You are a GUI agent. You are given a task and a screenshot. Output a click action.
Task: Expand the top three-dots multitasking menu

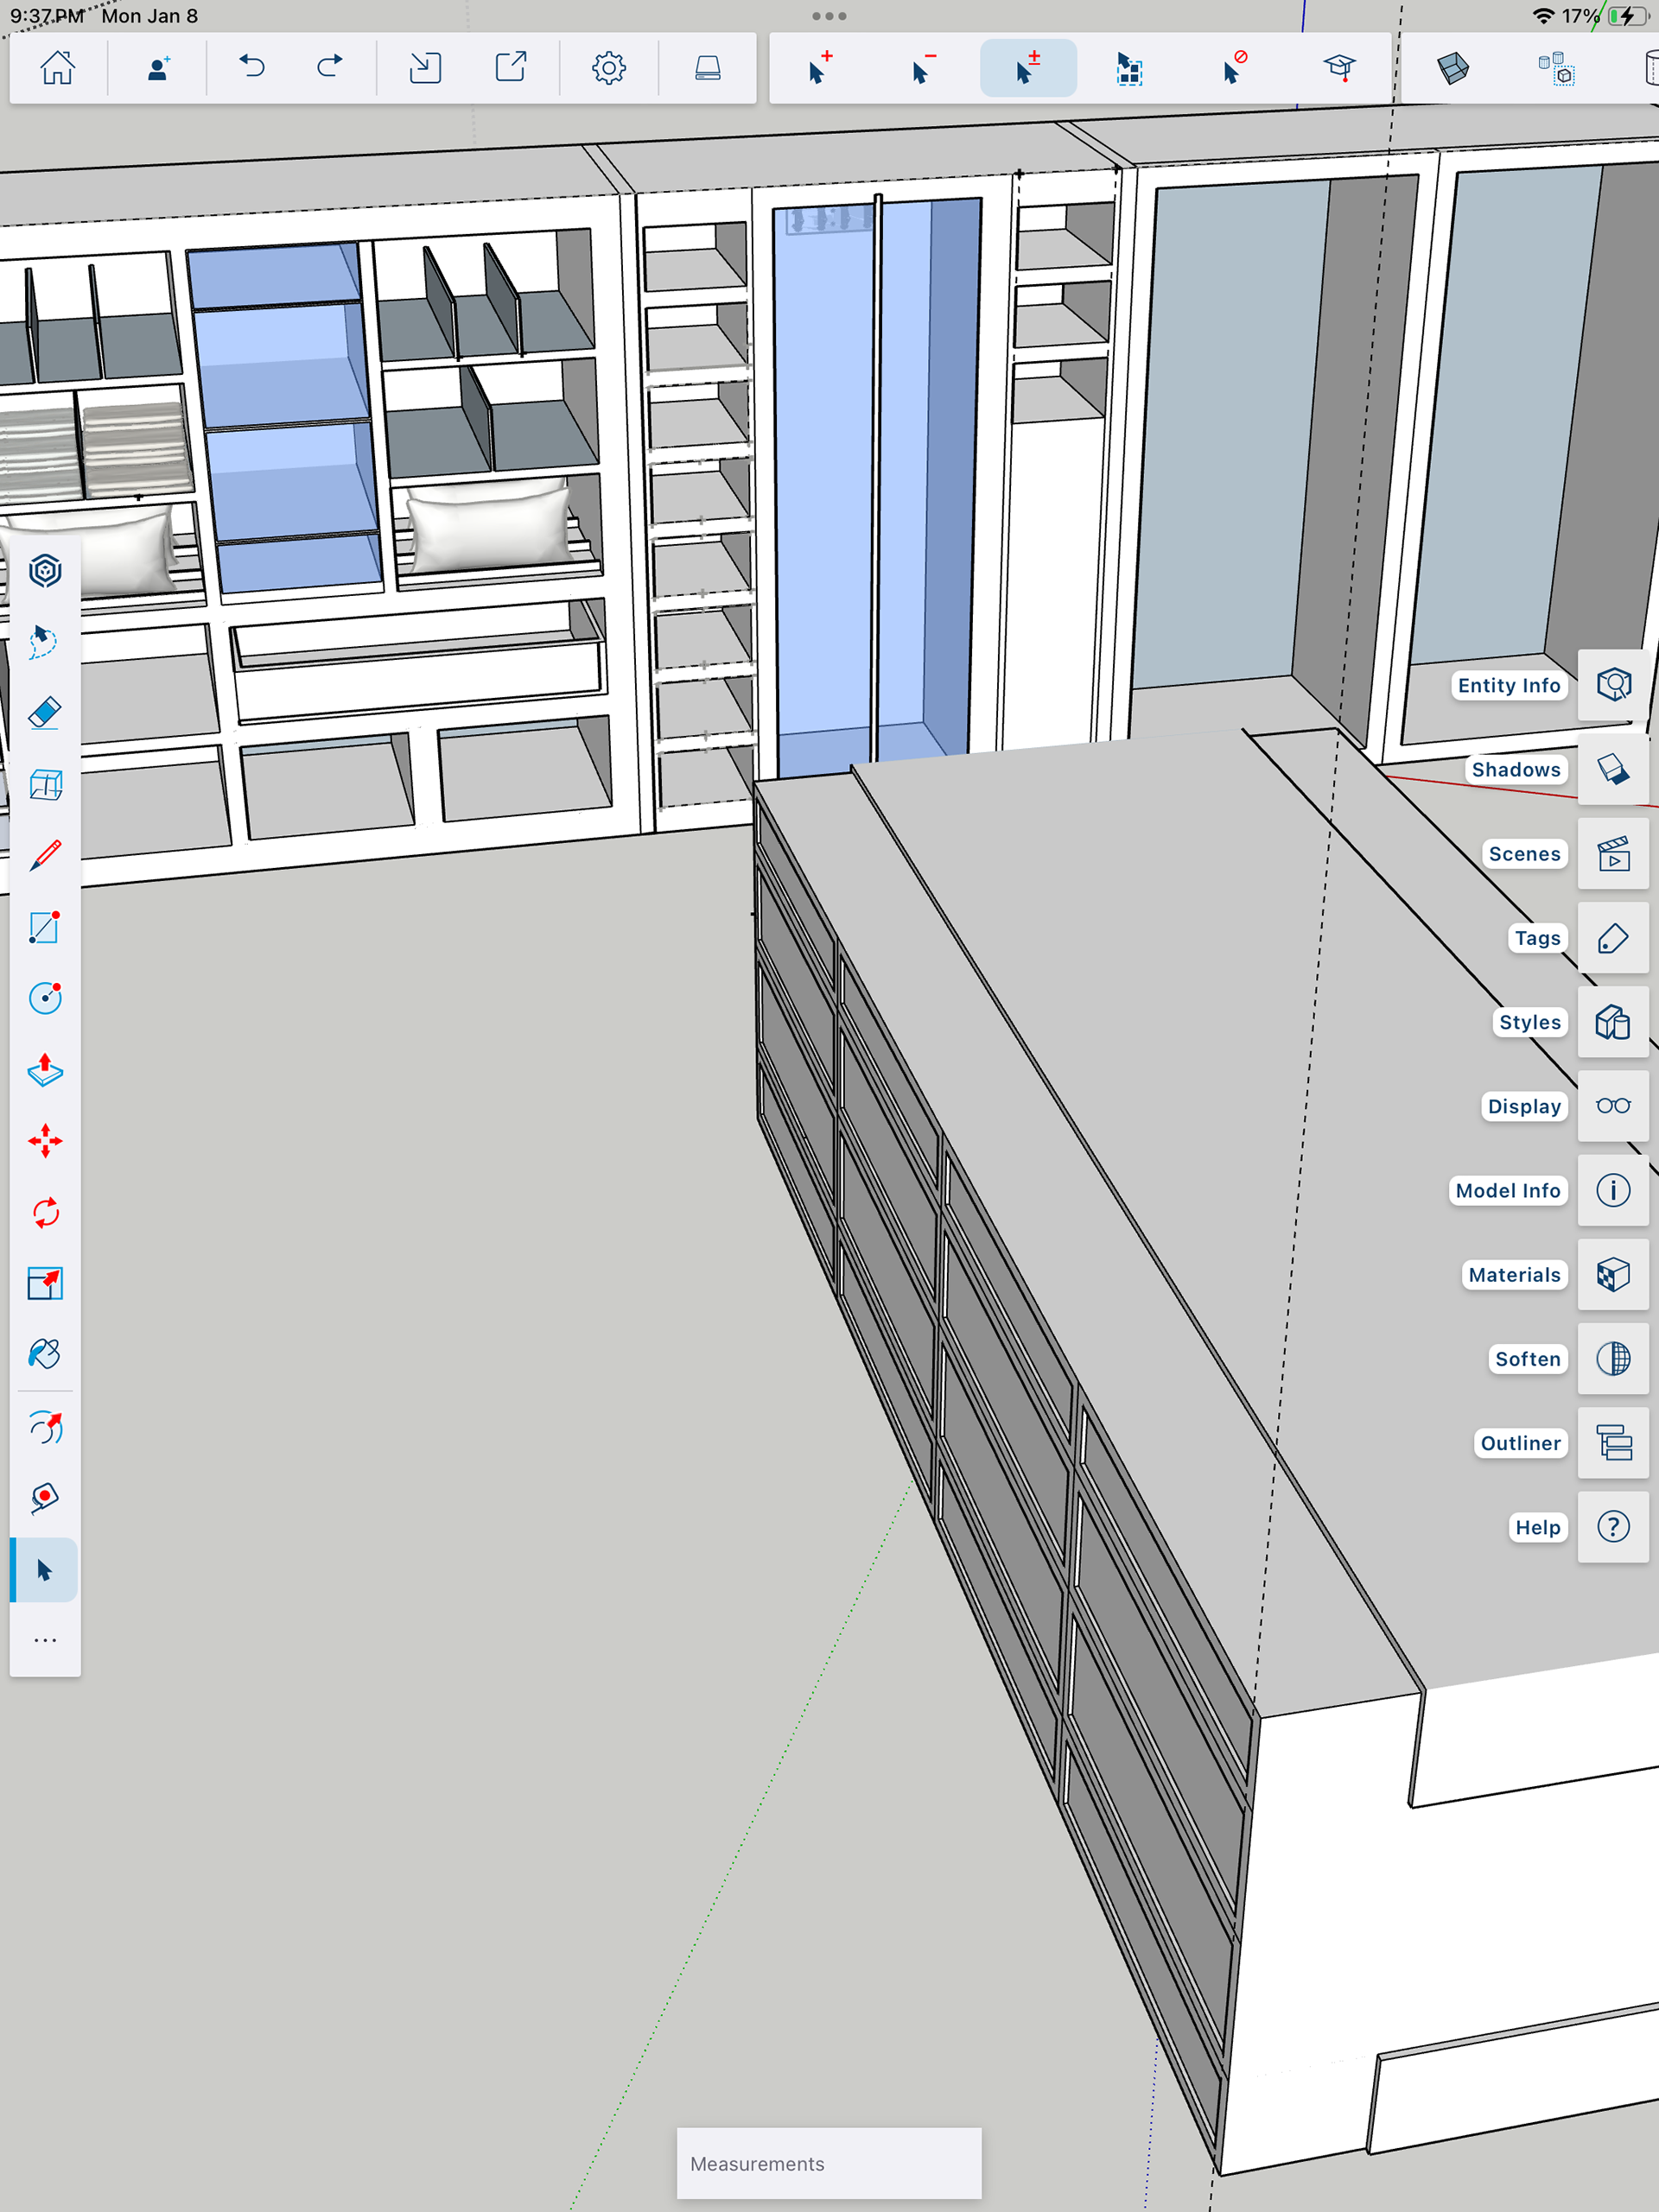(829, 16)
